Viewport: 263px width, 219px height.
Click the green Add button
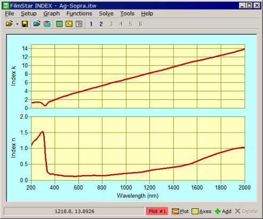click(223, 212)
